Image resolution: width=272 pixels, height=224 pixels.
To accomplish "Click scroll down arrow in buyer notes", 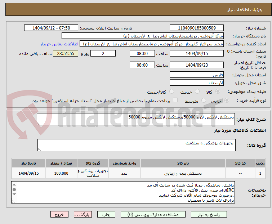I will click(x=14, y=194).
